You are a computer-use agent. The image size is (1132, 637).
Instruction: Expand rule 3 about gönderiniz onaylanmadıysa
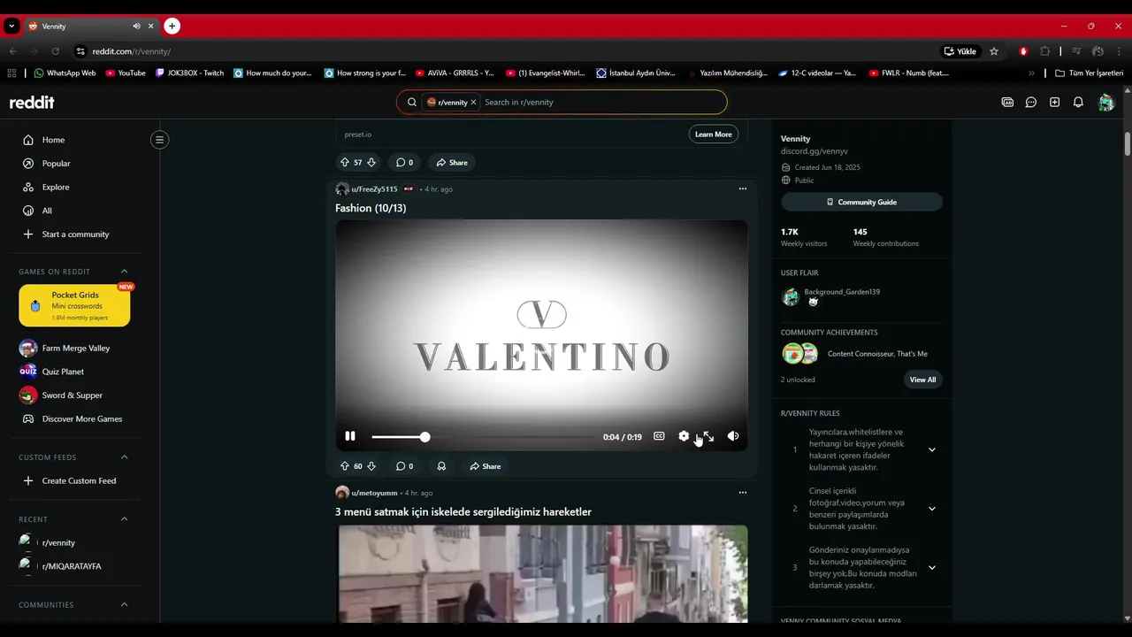(931, 568)
